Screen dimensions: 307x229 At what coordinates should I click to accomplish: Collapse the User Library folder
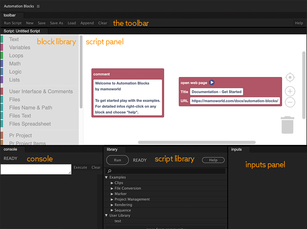pos(106,215)
